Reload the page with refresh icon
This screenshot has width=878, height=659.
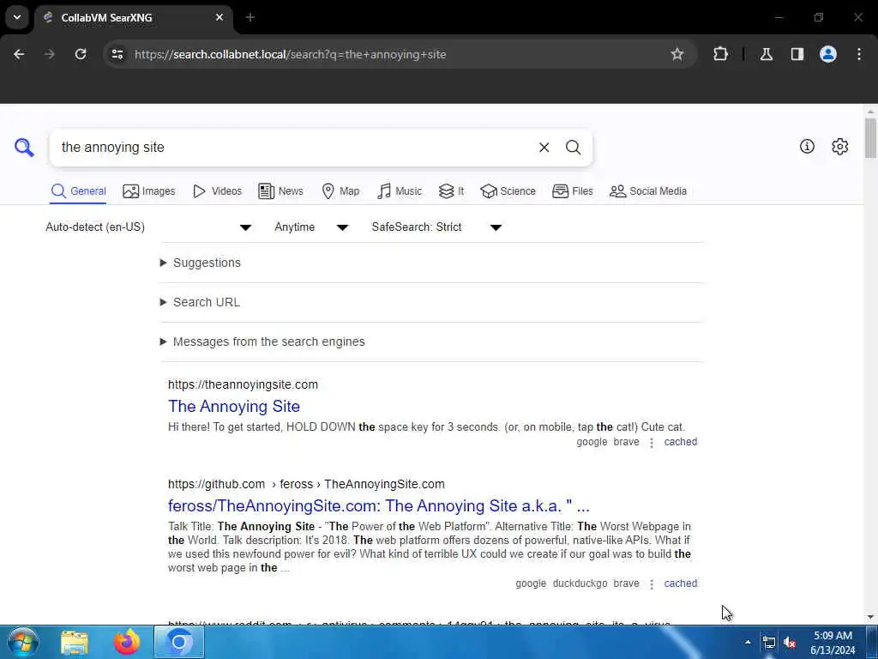[x=81, y=54]
